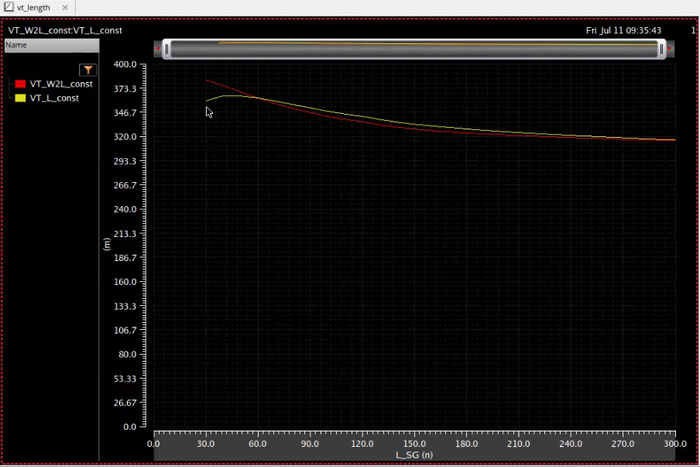Click the 30.0 x-axis tick label

[206, 444]
